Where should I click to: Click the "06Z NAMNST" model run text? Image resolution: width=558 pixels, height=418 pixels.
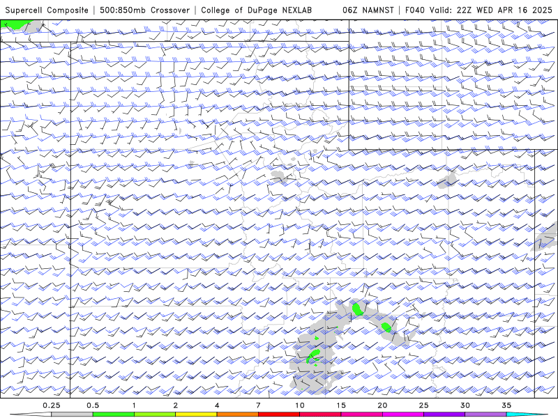pos(368,10)
